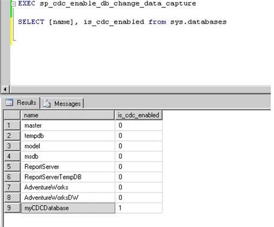Select row header 2

click(x=12, y=136)
